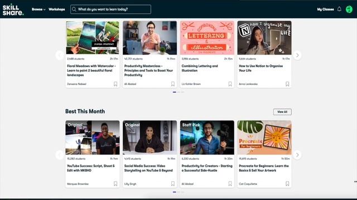This screenshot has height=200, width=357.
Task: Open My Classes
Action: pyautogui.click(x=325, y=9)
